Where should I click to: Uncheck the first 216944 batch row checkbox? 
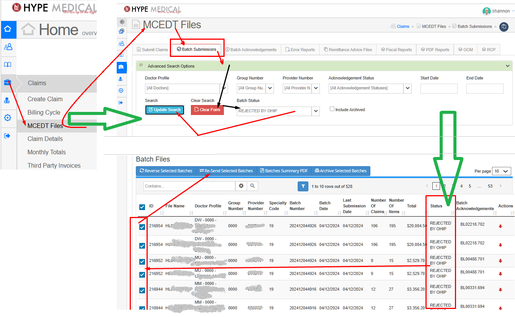coord(142,290)
